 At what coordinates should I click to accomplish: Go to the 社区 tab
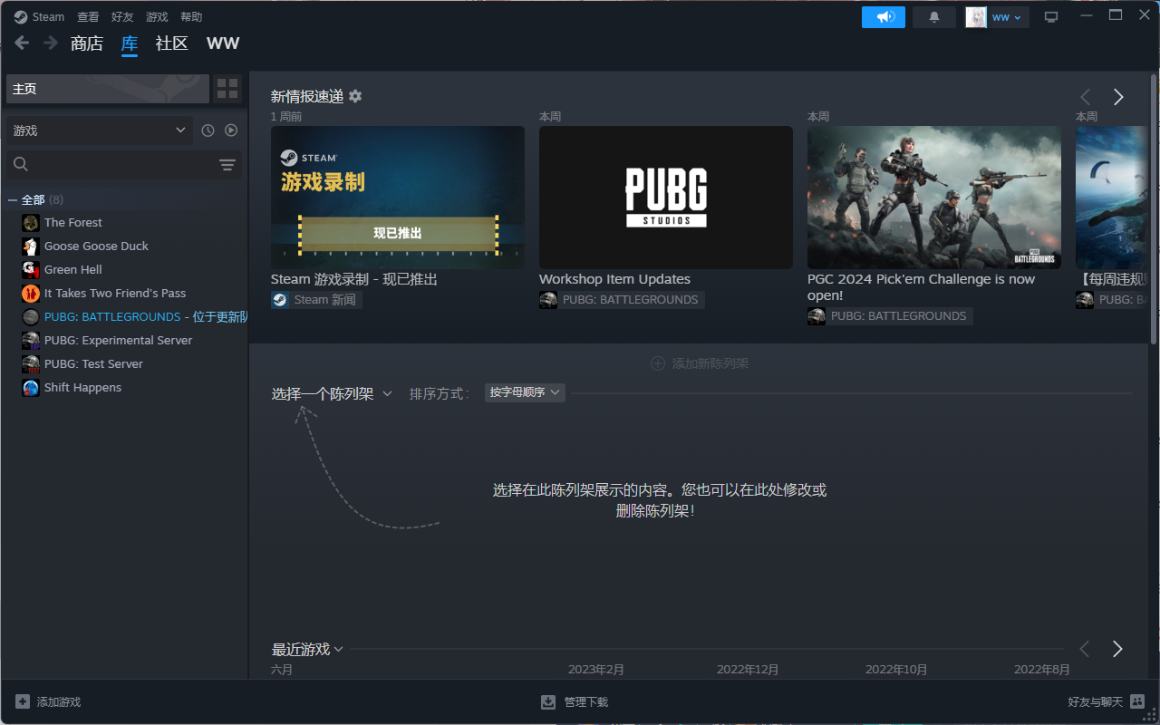[172, 43]
